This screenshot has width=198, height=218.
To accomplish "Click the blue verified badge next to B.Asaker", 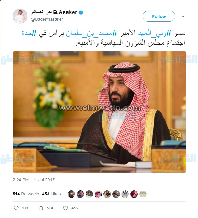I will click(81, 13).
